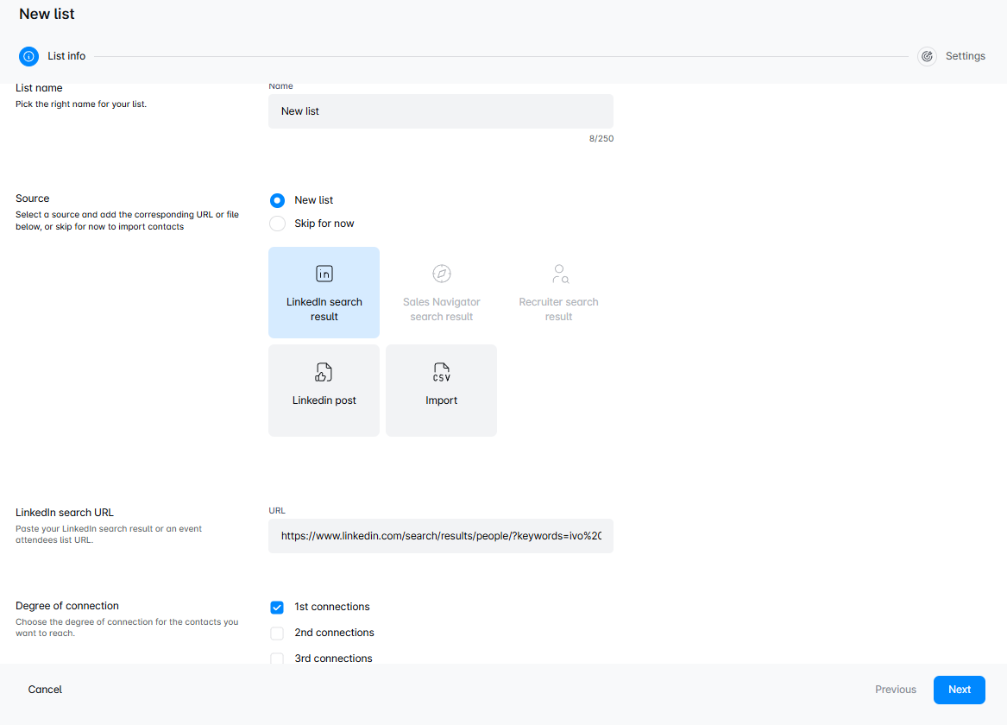Open the List info step tab
1007x725 pixels.
pos(66,56)
